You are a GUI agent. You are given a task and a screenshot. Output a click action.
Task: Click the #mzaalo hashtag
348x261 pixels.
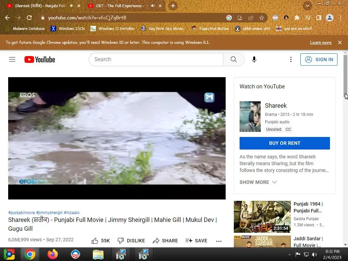[71, 213]
